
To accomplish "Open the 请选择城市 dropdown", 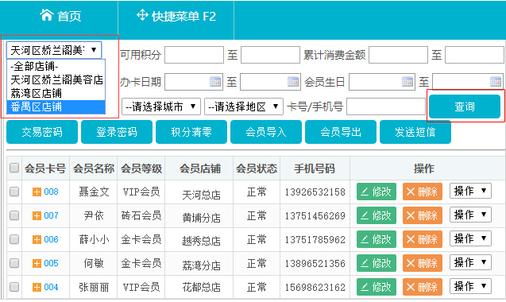I will pos(161,106).
